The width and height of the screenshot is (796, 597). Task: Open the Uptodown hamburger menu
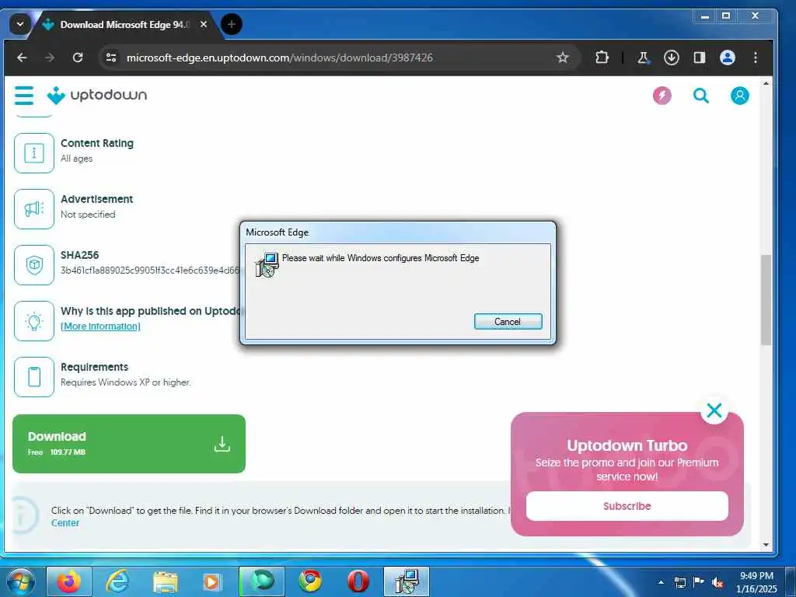coord(24,95)
